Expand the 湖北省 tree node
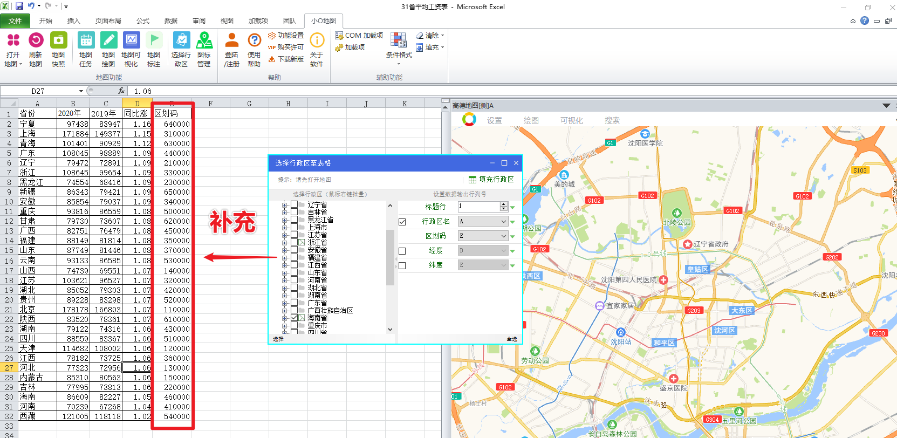The image size is (897, 438). 284,288
